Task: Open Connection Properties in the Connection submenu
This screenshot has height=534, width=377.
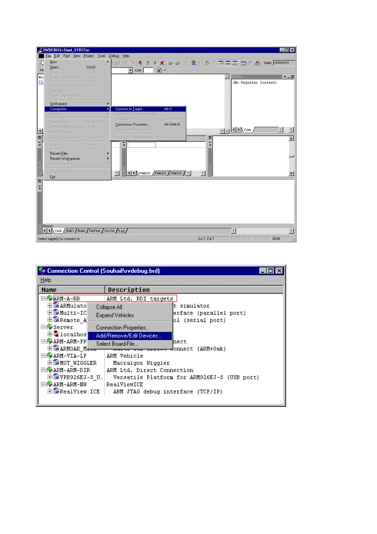Action: tap(148, 124)
